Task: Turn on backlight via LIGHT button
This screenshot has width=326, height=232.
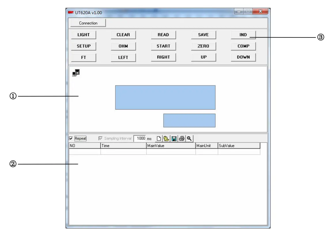Action: pos(84,35)
